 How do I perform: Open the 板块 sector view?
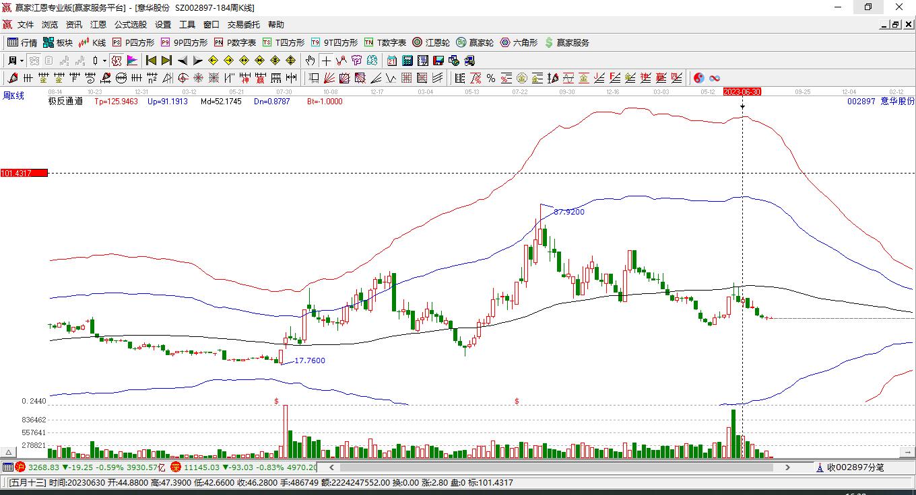[58, 42]
